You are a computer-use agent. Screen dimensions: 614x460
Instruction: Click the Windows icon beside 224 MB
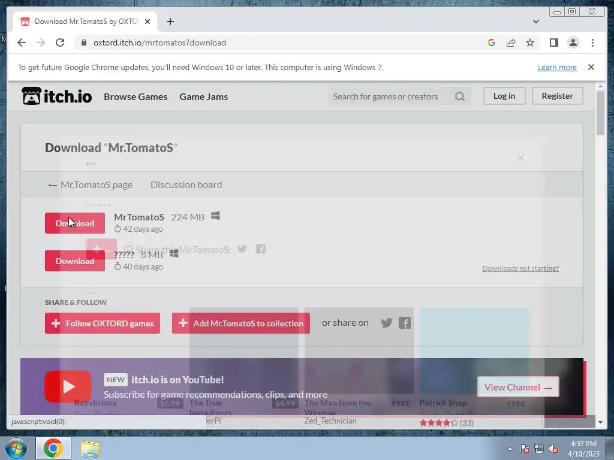coord(215,216)
